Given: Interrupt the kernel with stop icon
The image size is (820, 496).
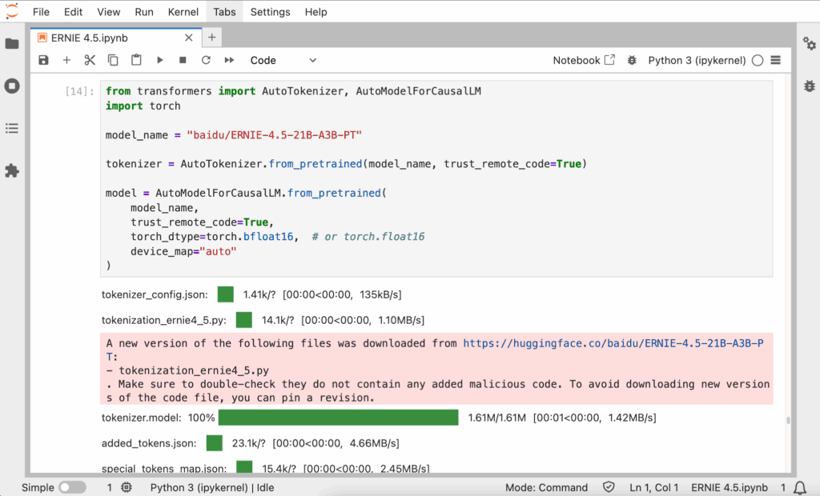Looking at the screenshot, I should [x=183, y=60].
